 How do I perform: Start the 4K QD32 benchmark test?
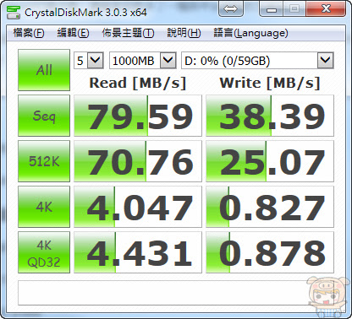pyautogui.click(x=44, y=252)
